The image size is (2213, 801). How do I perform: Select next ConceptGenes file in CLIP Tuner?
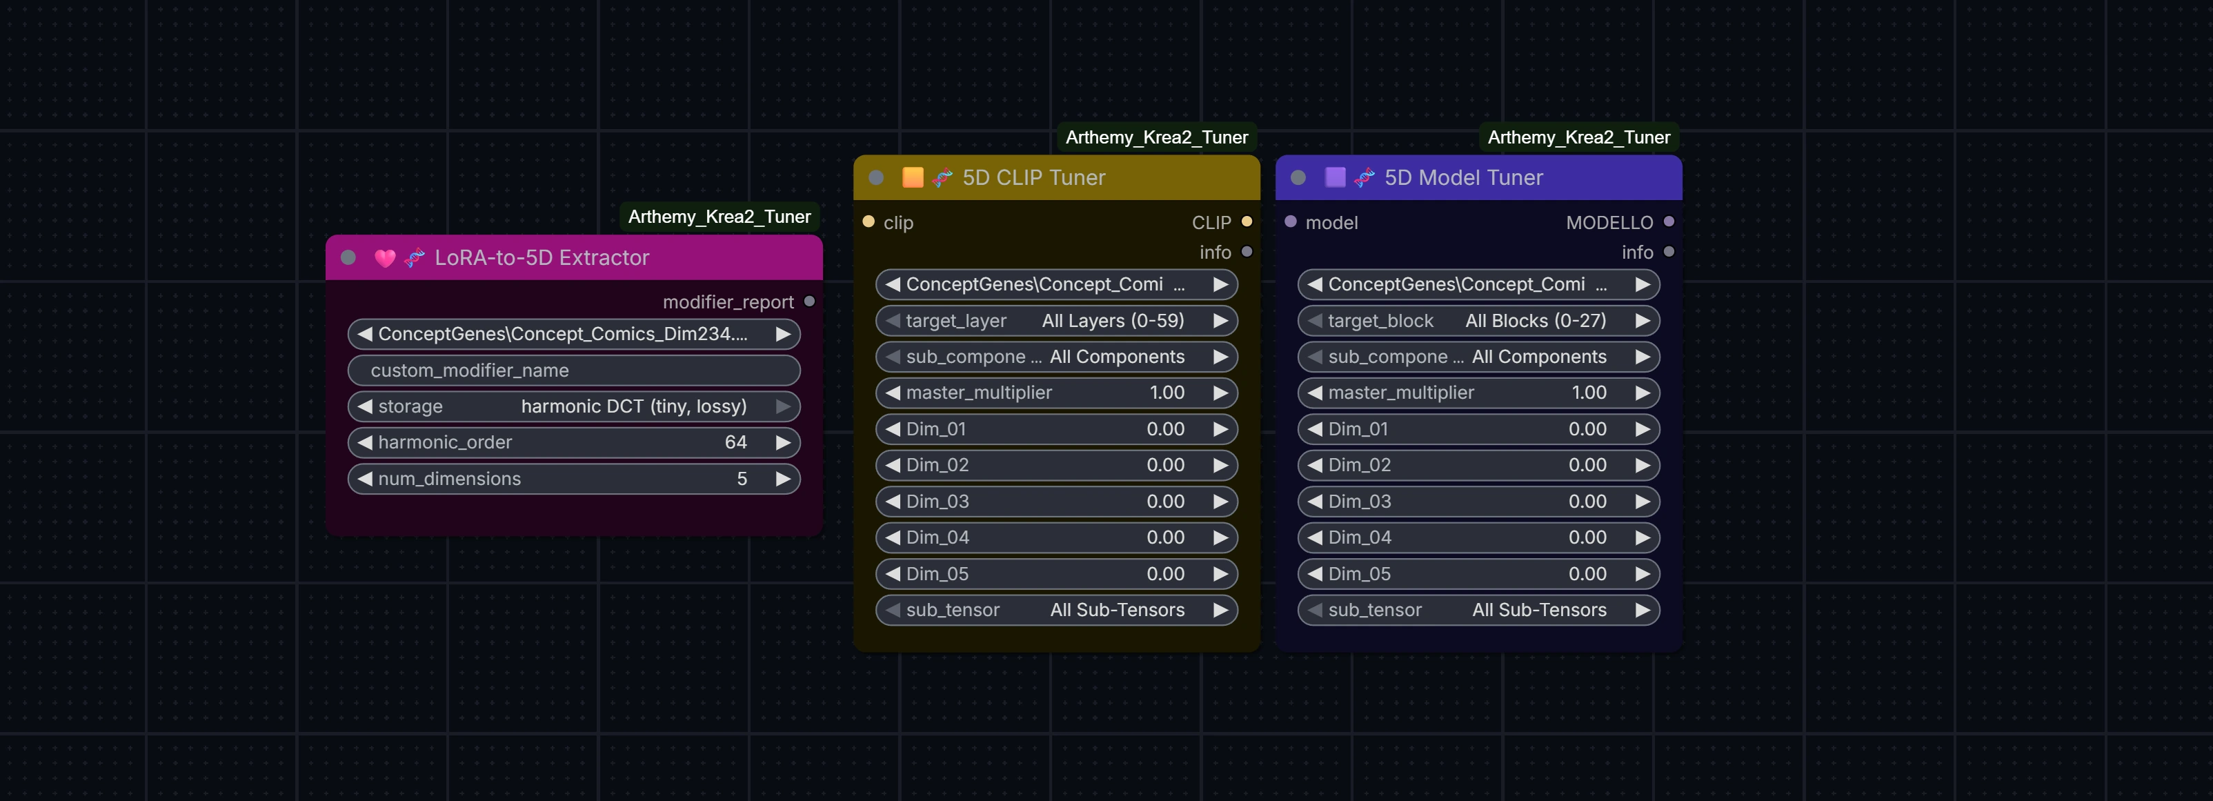point(1220,284)
